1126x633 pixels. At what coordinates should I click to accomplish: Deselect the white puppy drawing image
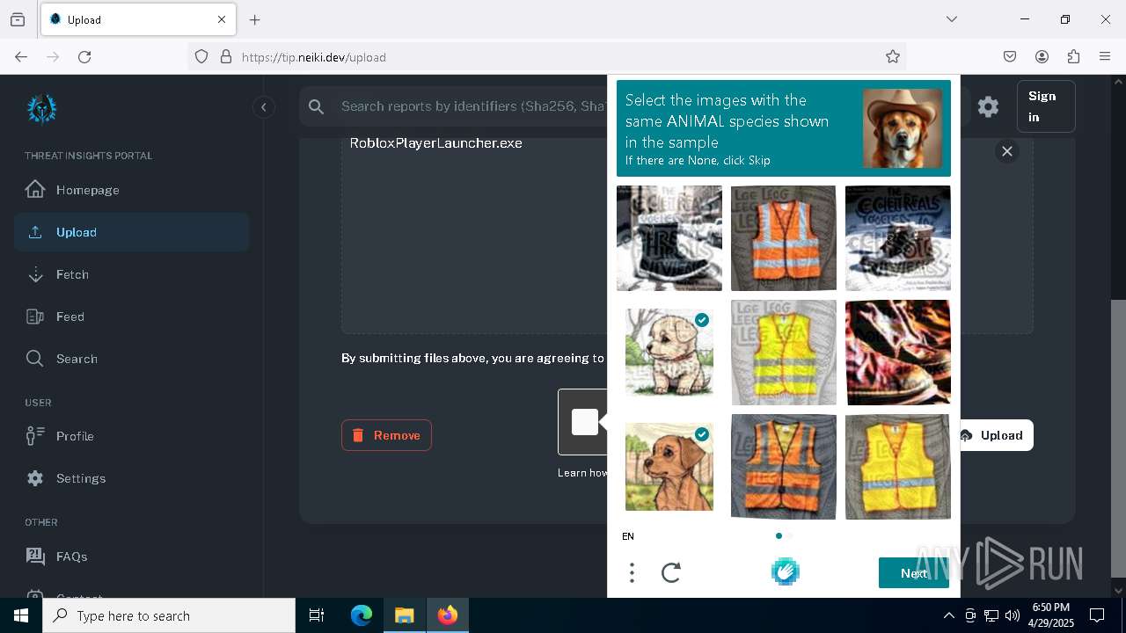[x=669, y=353]
